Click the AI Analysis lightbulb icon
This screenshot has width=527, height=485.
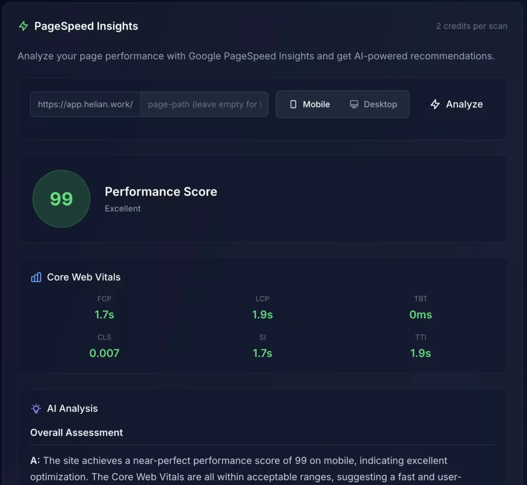tap(36, 409)
